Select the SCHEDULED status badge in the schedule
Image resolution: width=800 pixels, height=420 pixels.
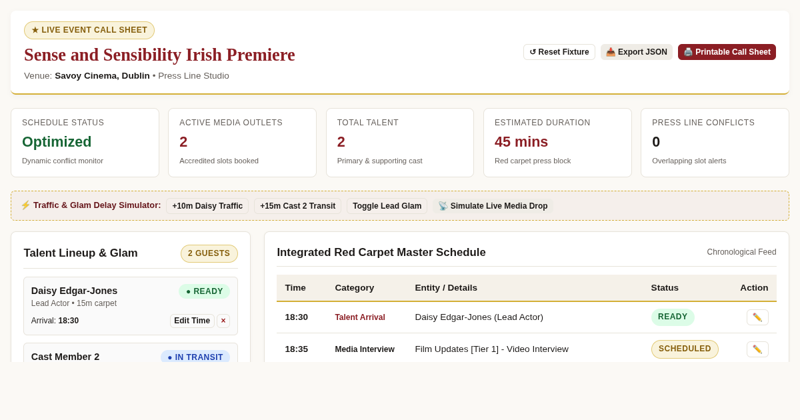tap(685, 349)
